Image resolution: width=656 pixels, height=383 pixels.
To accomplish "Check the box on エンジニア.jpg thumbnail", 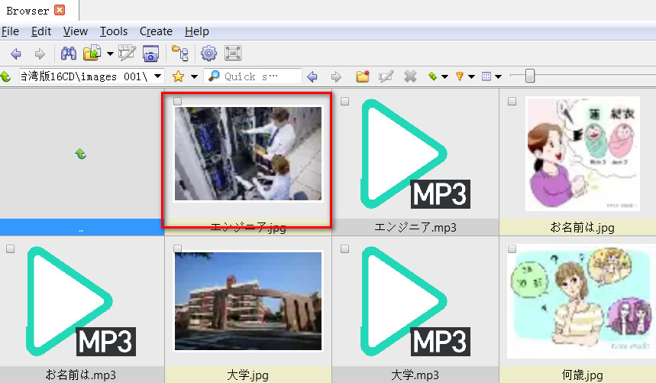I will (177, 101).
